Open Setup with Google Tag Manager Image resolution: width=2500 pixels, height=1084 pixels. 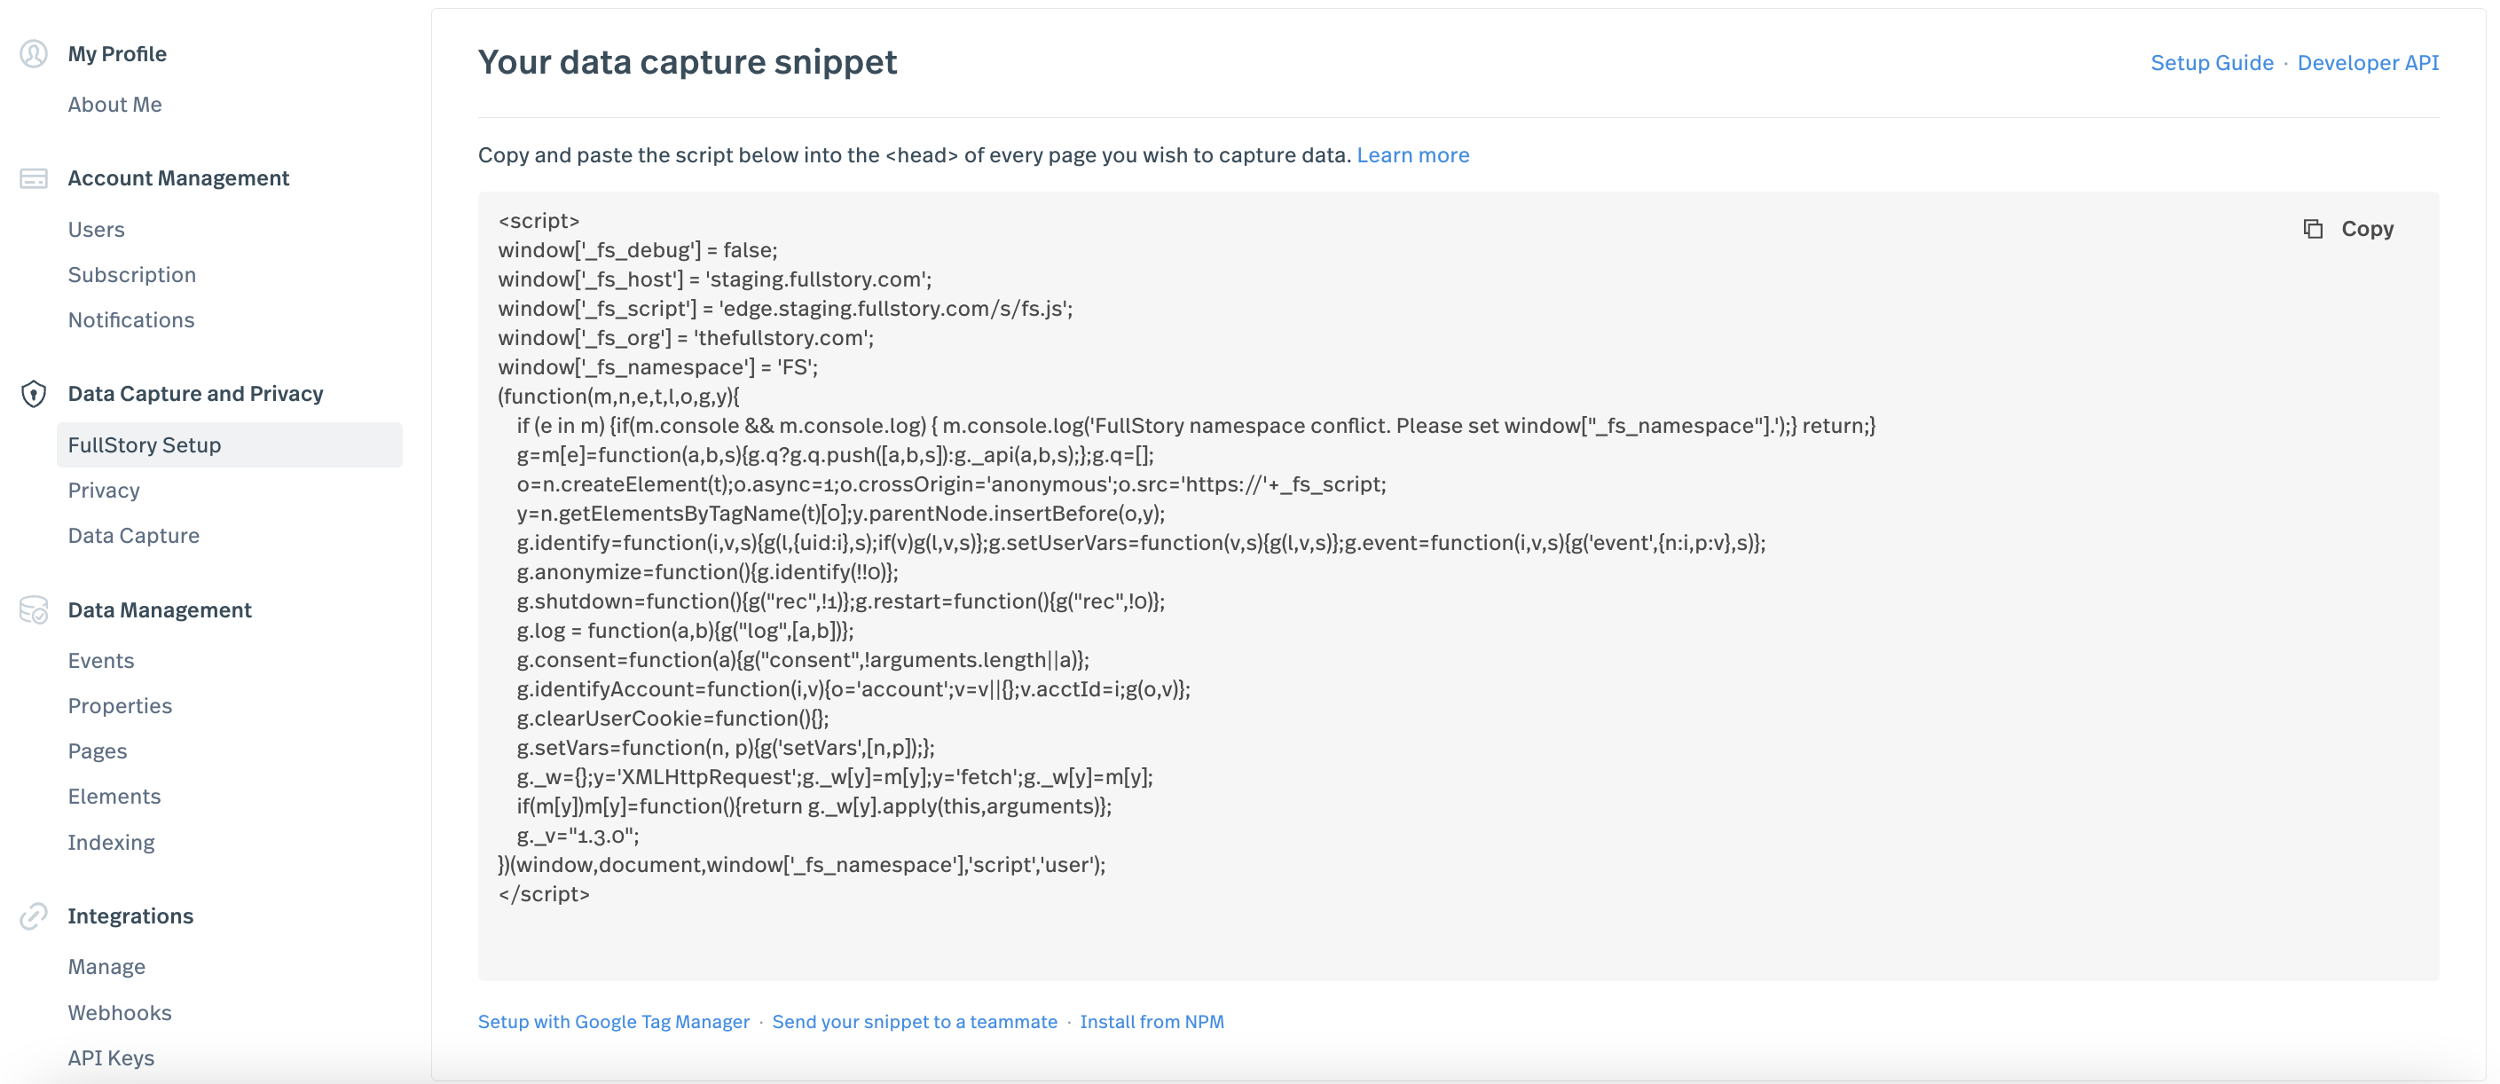612,1021
